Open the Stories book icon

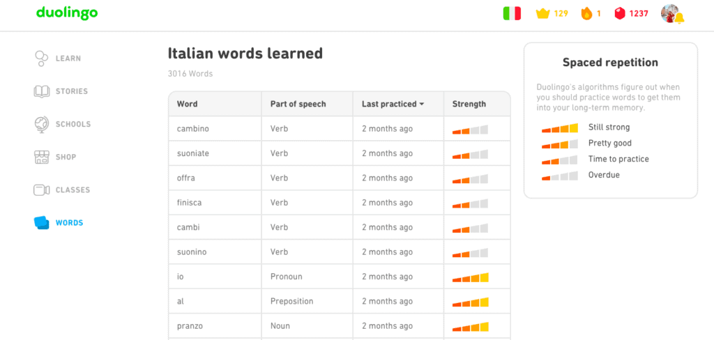[x=42, y=91]
